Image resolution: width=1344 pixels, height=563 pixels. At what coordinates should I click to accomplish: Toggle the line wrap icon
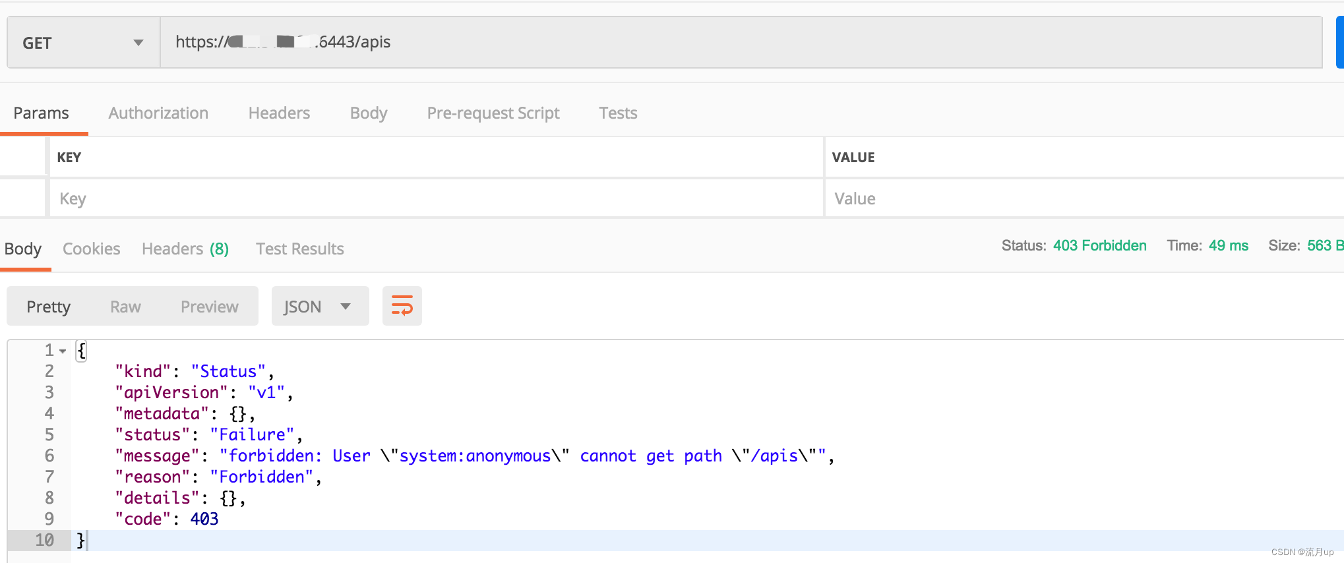click(x=402, y=306)
